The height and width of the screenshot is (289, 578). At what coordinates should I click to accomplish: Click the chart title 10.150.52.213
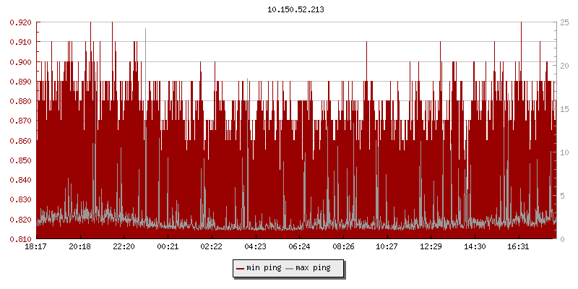[x=296, y=9]
